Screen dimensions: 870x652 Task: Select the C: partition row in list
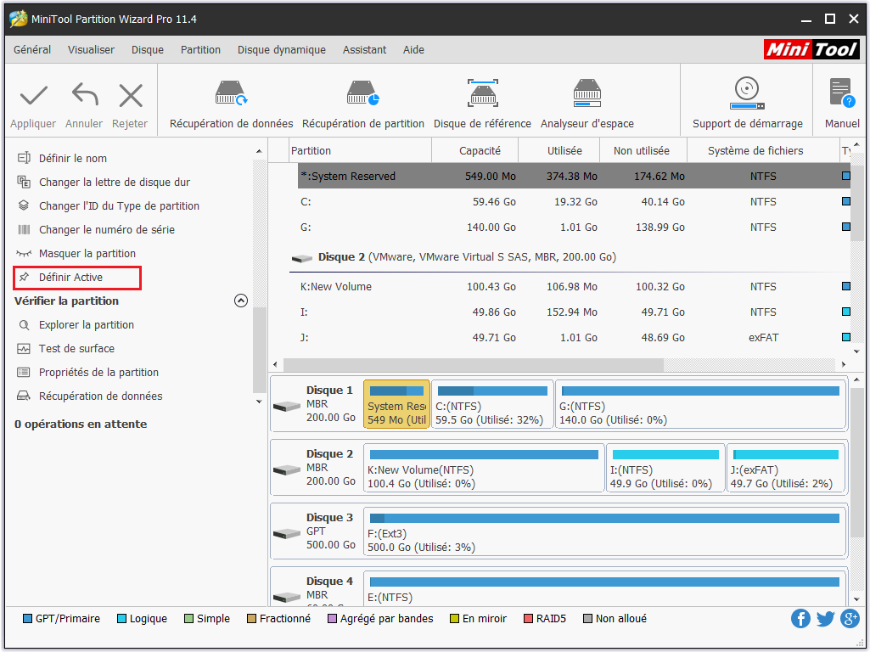[574, 202]
